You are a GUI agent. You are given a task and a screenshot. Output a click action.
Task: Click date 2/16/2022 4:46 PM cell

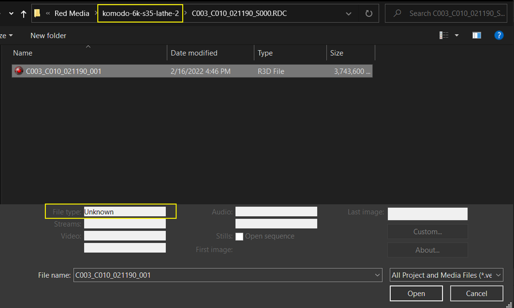[x=201, y=71]
